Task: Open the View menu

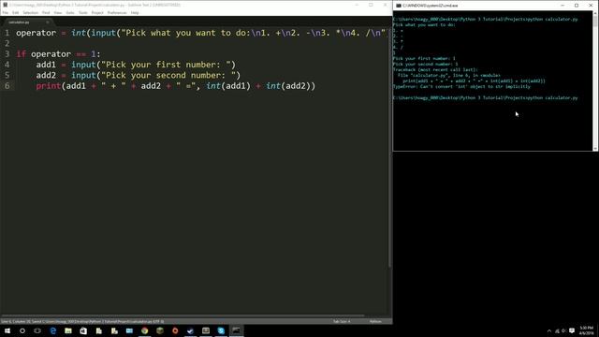Action: click(58, 12)
